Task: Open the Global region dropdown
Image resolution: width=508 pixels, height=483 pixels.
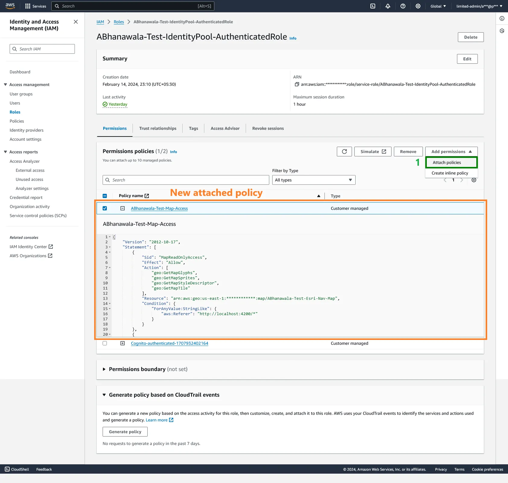Action: coord(438,6)
